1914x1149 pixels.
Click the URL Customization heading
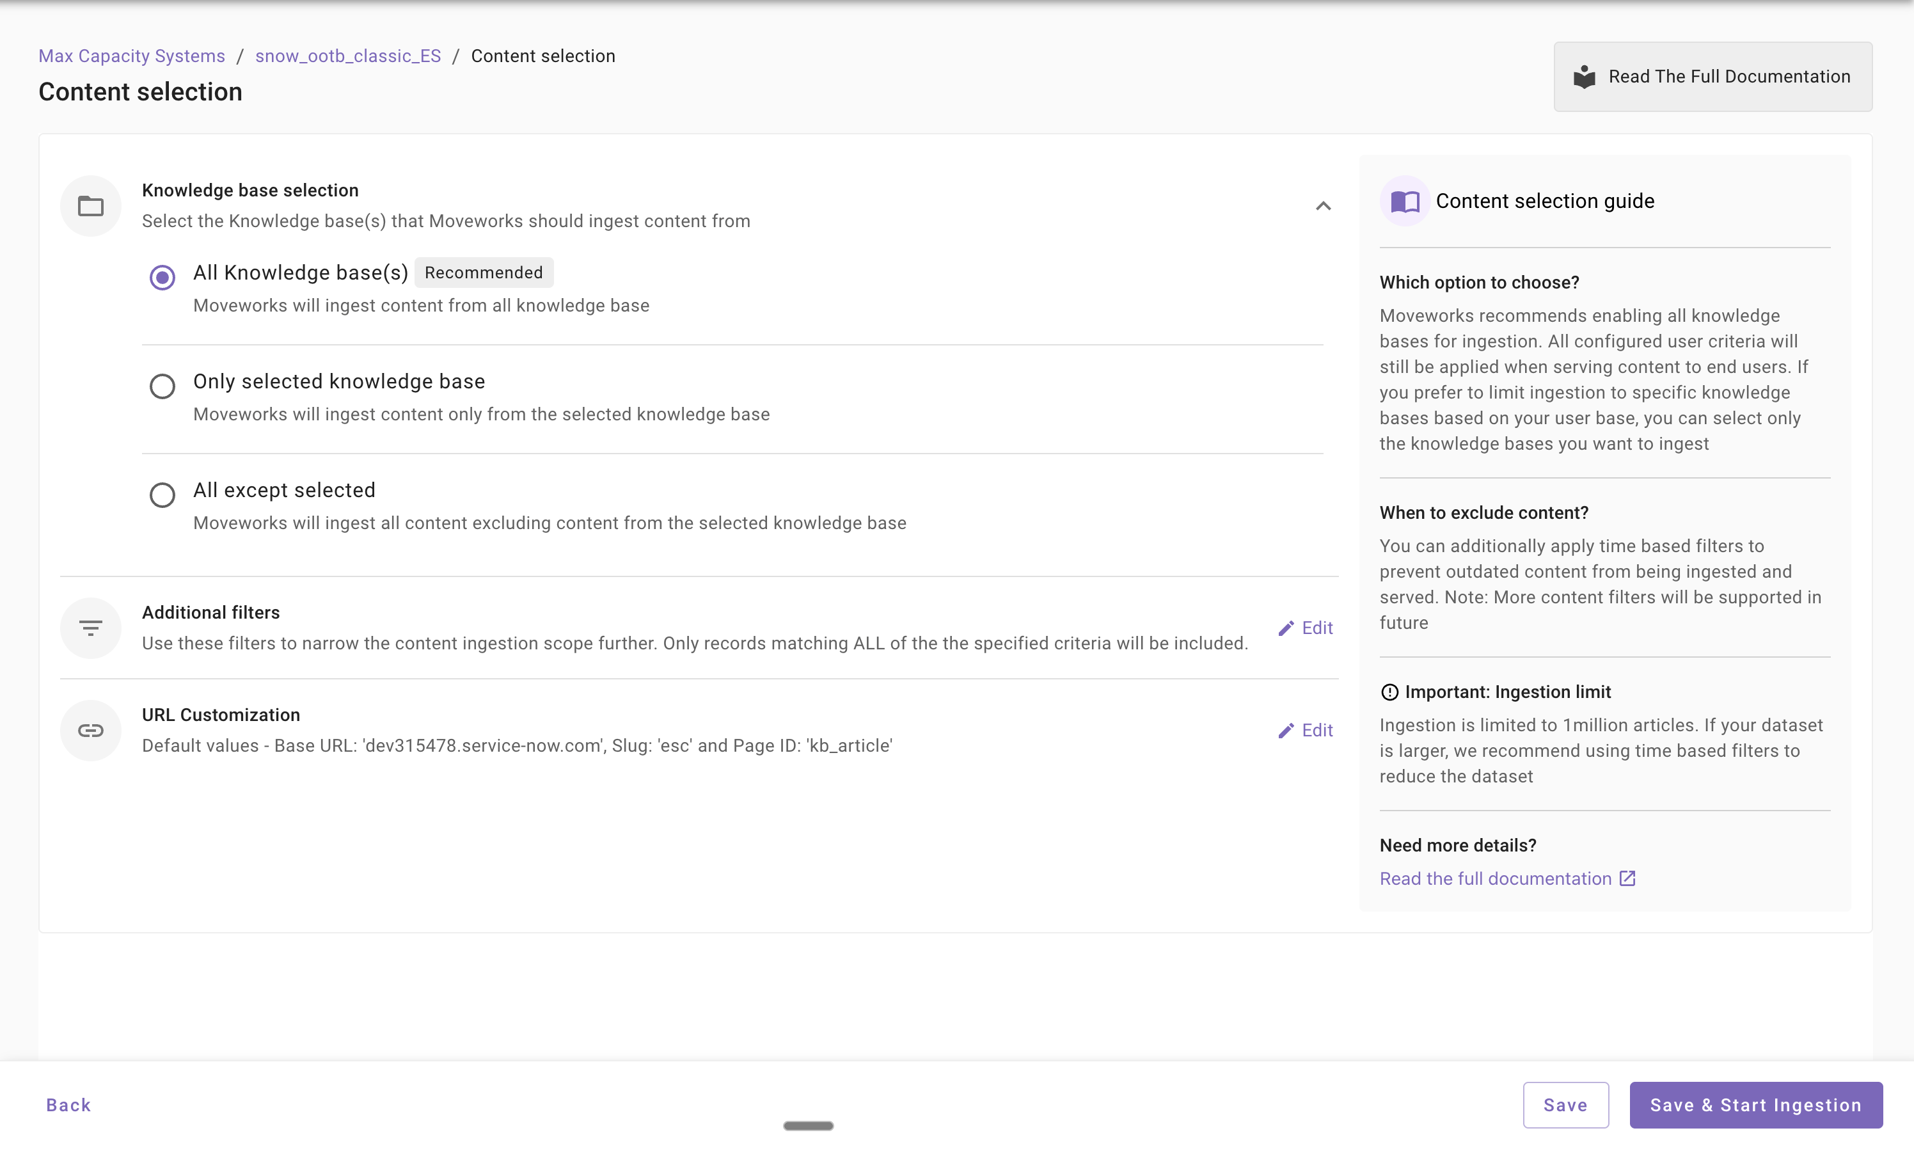(x=221, y=715)
